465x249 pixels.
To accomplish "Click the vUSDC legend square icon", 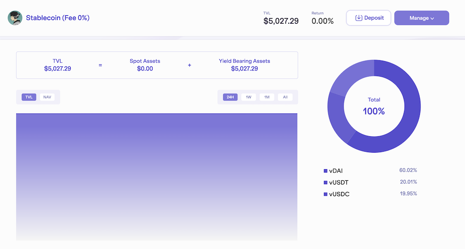I will click(x=325, y=194).
